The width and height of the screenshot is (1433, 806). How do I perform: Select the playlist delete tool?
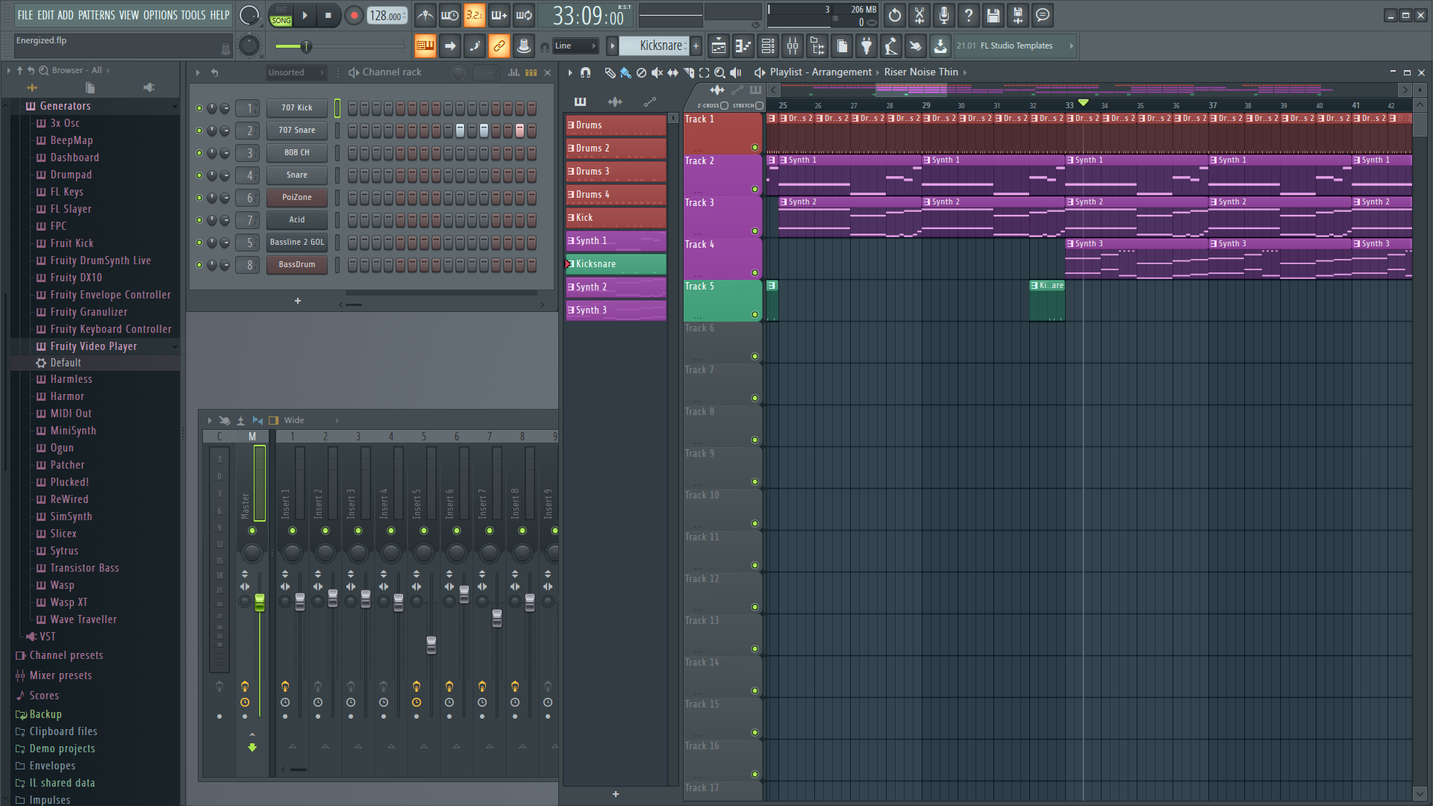point(641,72)
